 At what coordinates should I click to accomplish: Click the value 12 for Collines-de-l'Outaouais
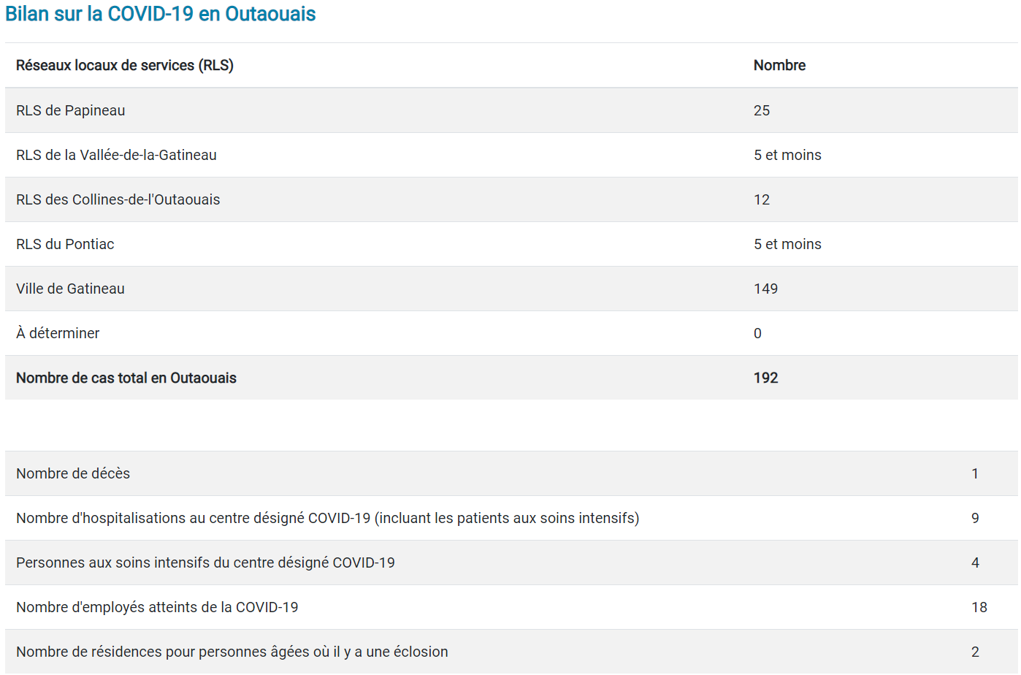coord(762,199)
